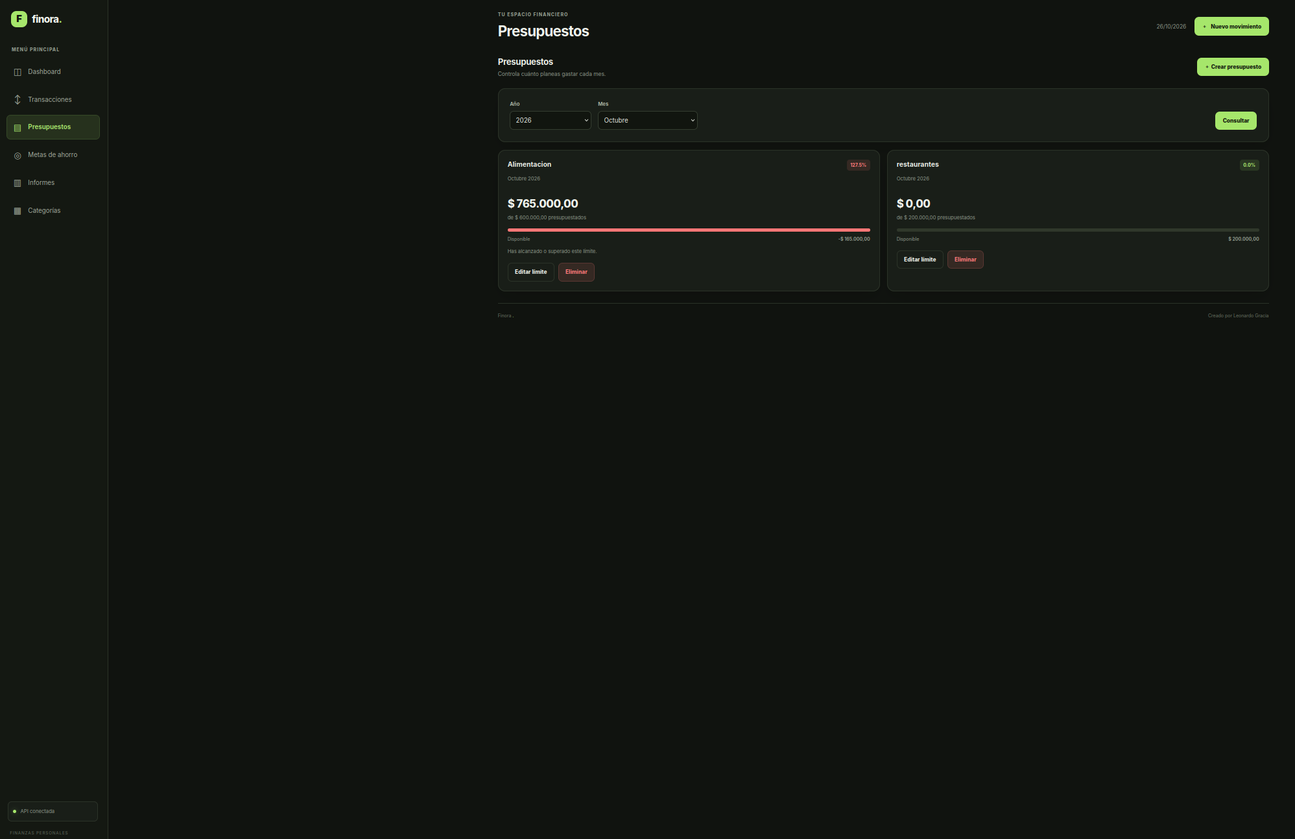This screenshot has width=1295, height=839.
Task: Open the Transacciones menu item
Action: click(53, 100)
